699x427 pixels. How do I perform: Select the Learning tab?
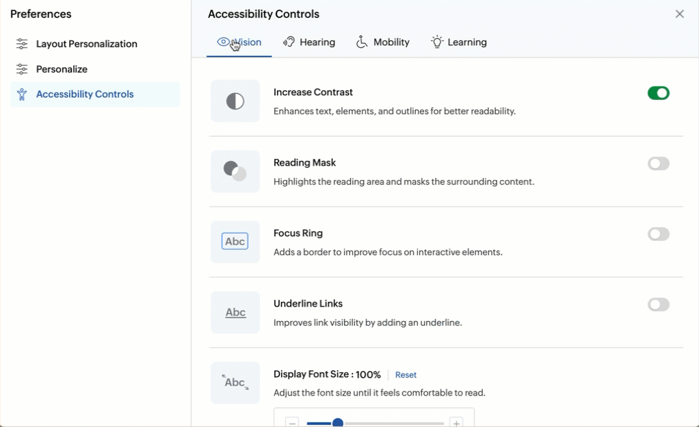pyautogui.click(x=458, y=42)
